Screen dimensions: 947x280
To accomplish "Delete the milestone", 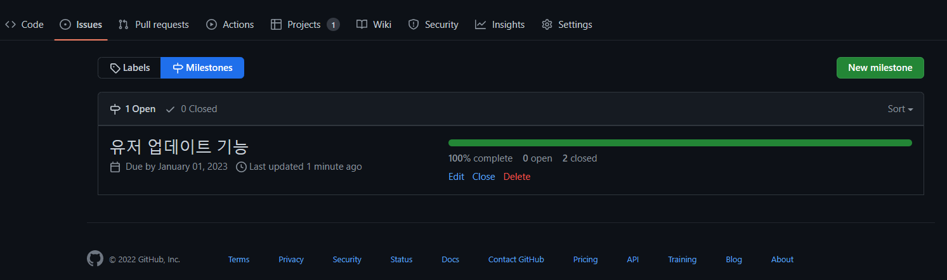I will click(517, 177).
